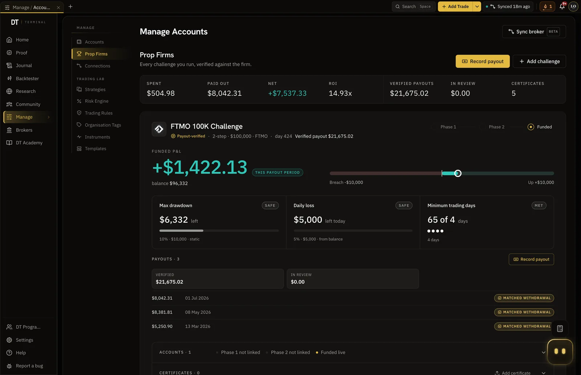Click the Matched Withdrawal badge for 13 Mar 2026
The image size is (581, 375).
524,326
